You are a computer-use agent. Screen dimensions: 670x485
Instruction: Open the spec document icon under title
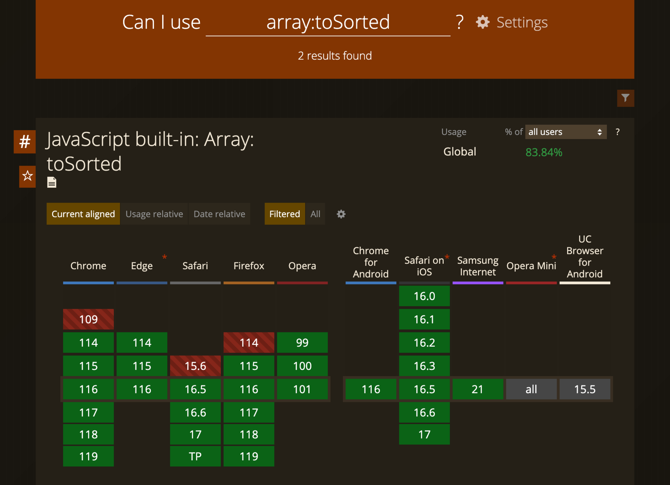click(x=52, y=183)
